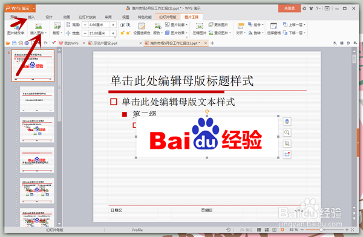Click the ribbon collapse icon in title bar
Viewport: 363px width, 237px height.
[x=327, y=8]
